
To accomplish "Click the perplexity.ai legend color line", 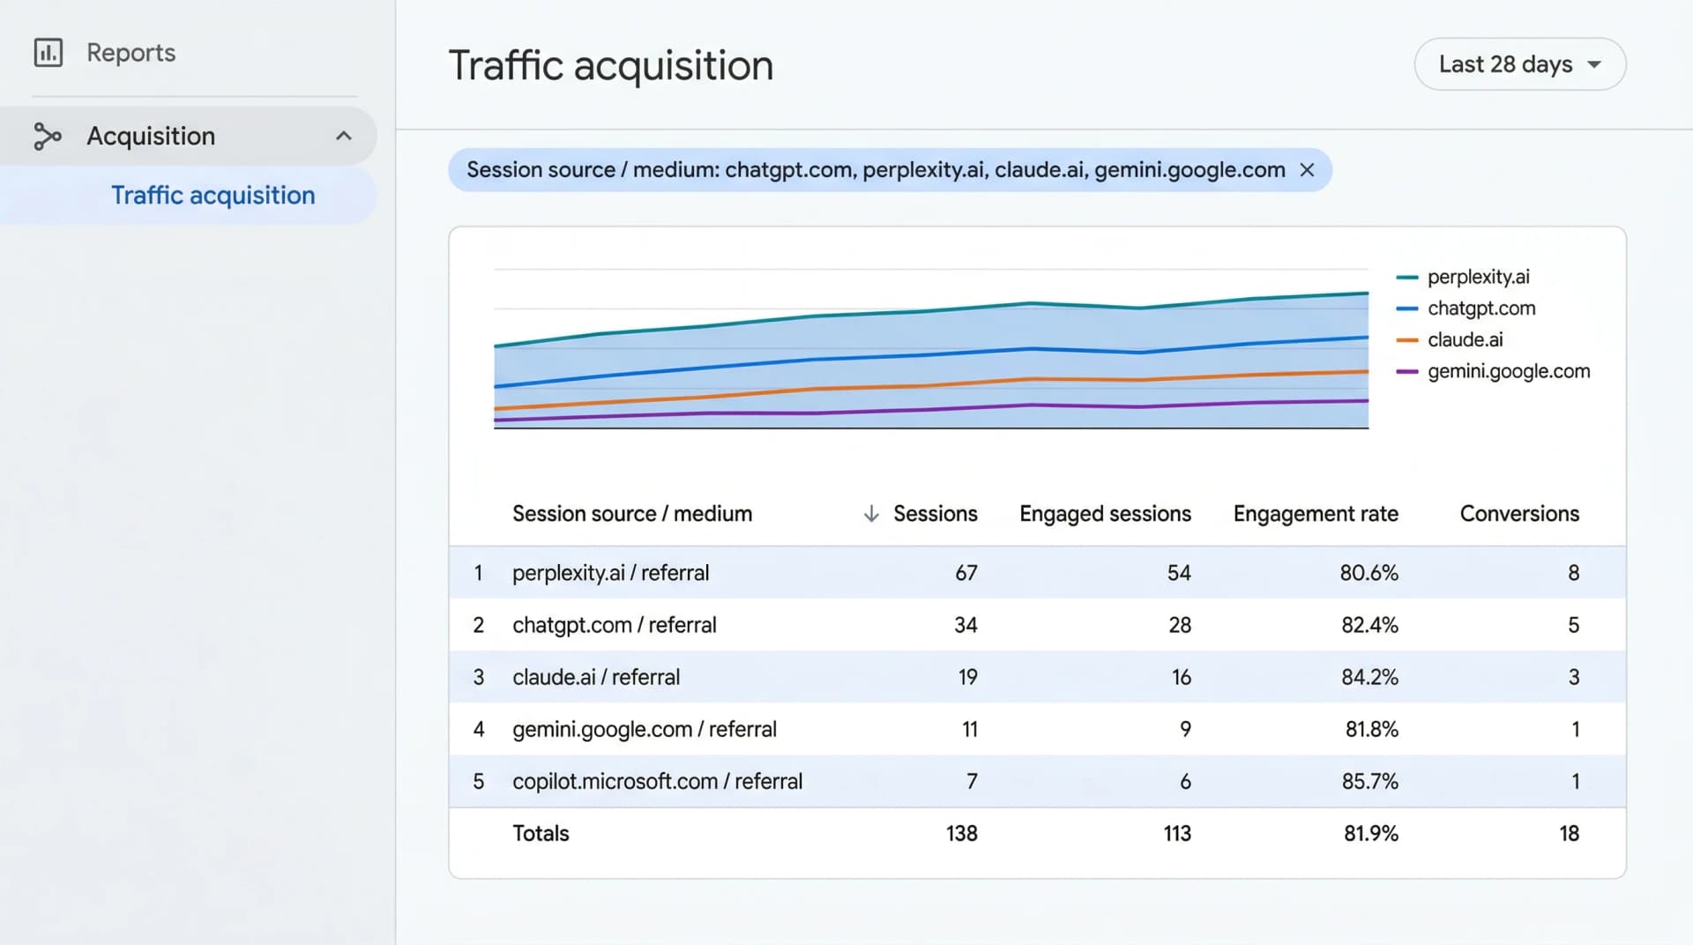I will tap(1408, 276).
